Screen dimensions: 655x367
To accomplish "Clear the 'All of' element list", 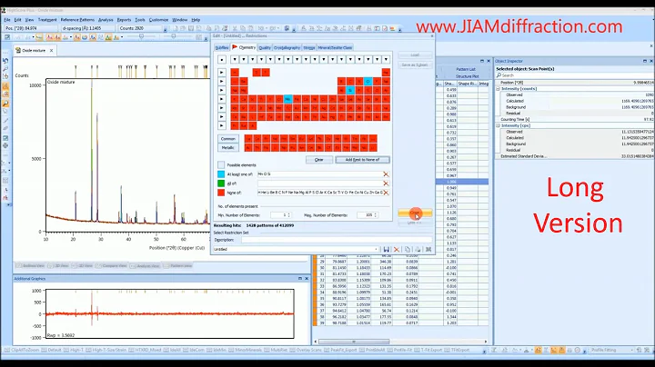I will [x=386, y=183].
